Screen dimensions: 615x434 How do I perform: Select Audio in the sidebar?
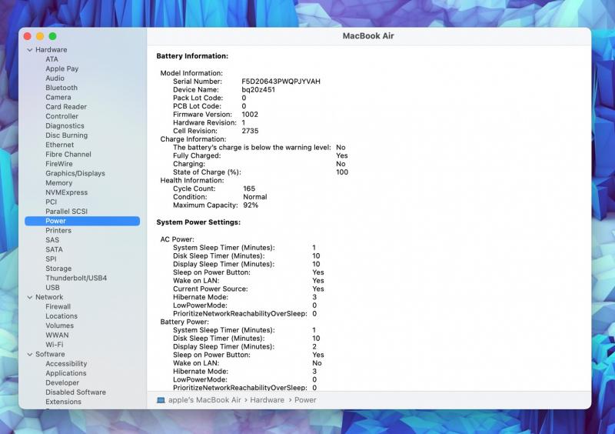click(x=55, y=78)
